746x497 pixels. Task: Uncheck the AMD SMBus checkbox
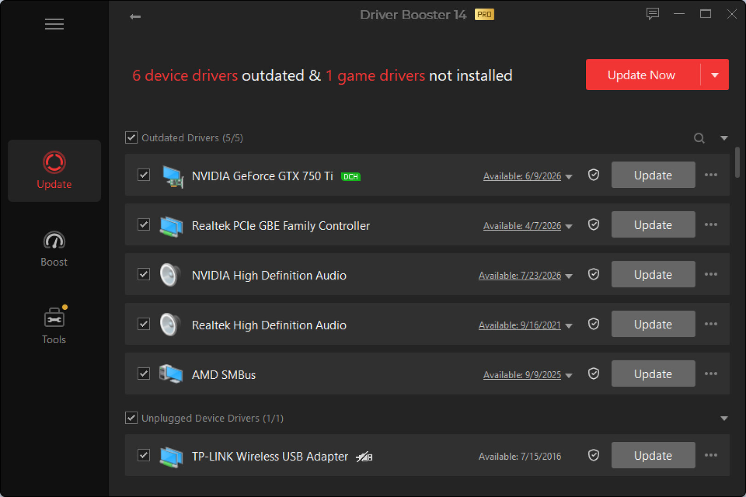144,374
